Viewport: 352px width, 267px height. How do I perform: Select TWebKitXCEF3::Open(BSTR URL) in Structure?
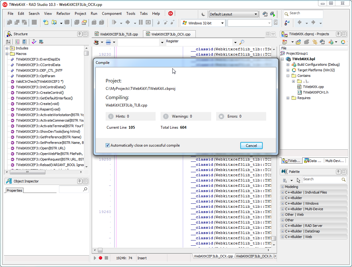pyautogui.click(x=40, y=148)
